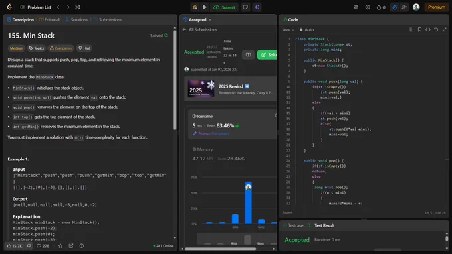The width and height of the screenshot is (452, 254).
Task: Click the LeetCode logo icon
Action: pyautogui.click(x=9, y=7)
